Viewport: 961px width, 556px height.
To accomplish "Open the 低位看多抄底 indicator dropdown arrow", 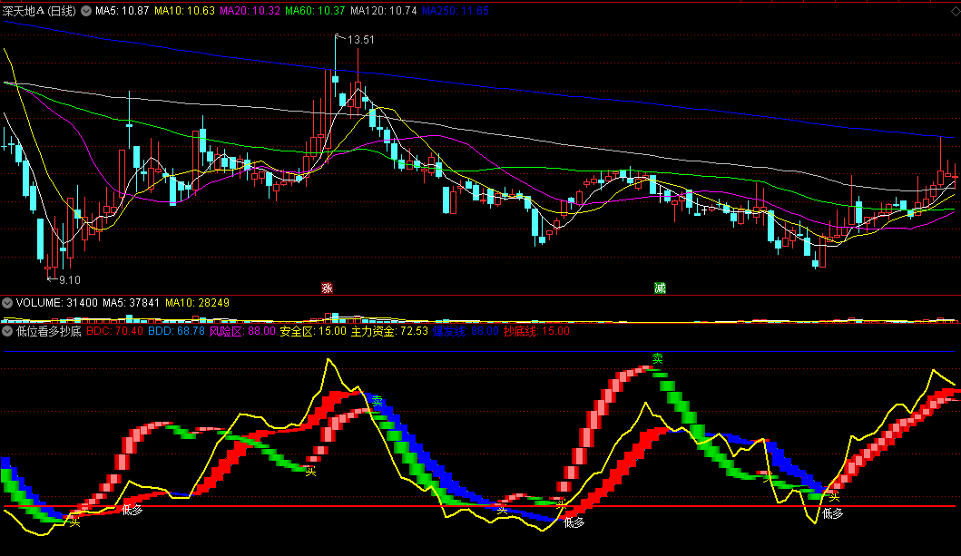I will click(x=7, y=331).
